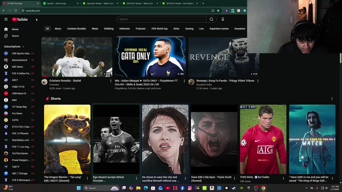This screenshot has height=192, width=342.
Task: Reload the YouTube page
Action: pyautogui.click(x=15, y=11)
